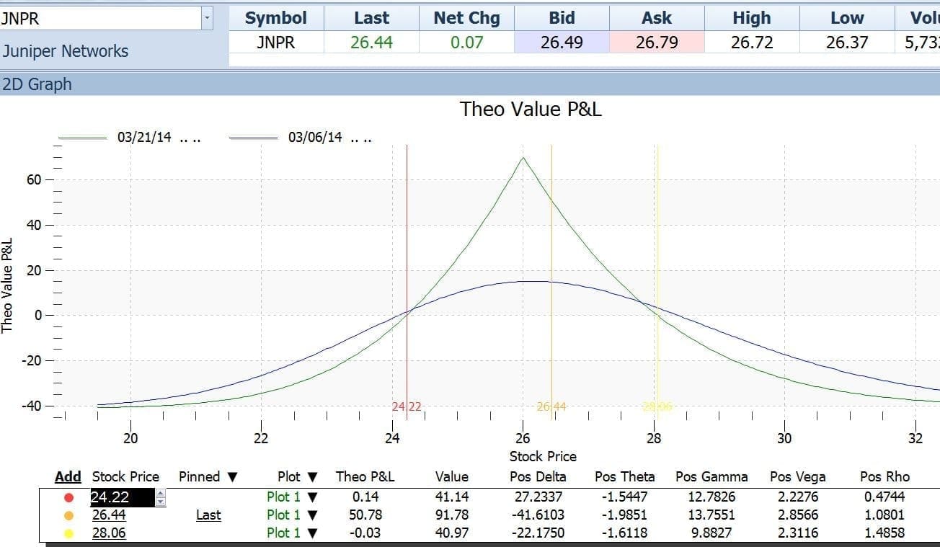Click the 24.22 stock price input field

(x=120, y=497)
